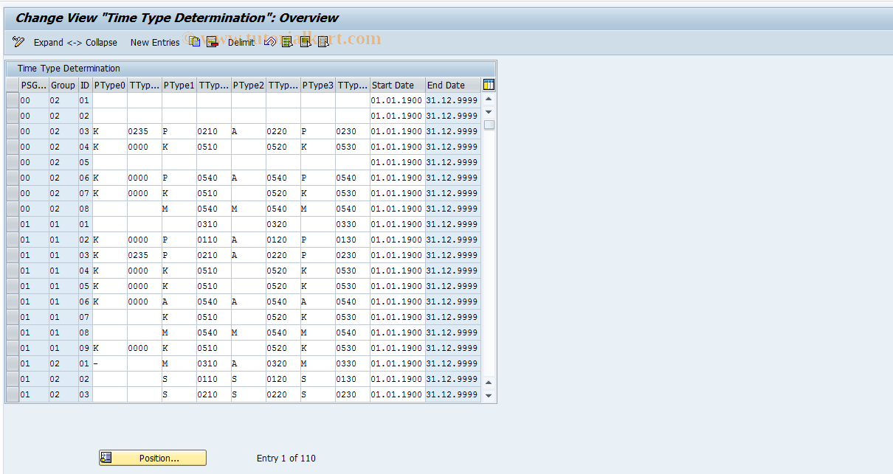Click the PType3 column header
The image size is (893, 474).
318,85
